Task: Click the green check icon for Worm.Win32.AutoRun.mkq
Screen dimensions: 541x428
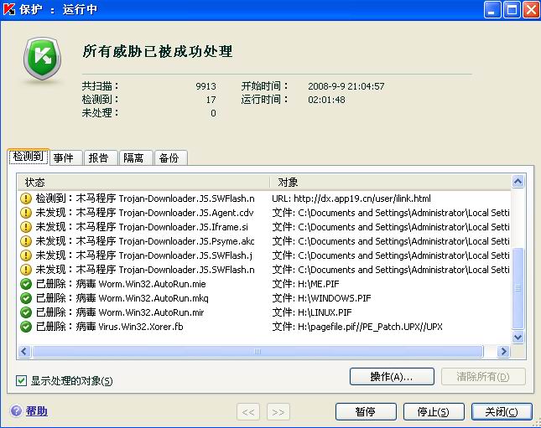Action: [26, 298]
